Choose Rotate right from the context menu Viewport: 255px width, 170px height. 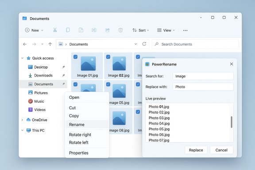[87, 135]
